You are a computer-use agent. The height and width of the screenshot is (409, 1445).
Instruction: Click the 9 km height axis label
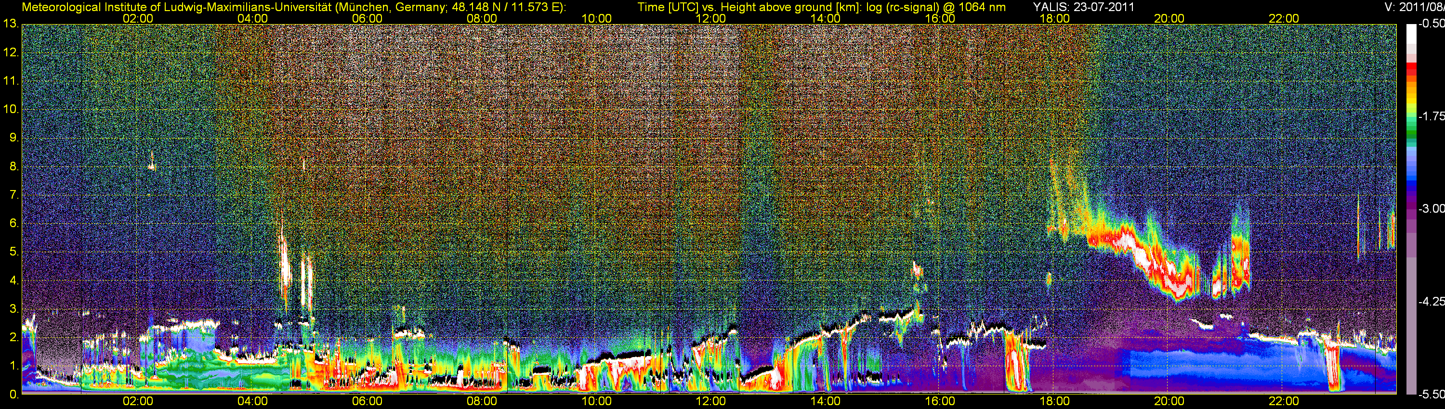point(14,139)
